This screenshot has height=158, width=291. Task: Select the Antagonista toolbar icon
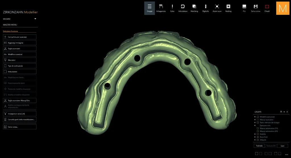161,8
